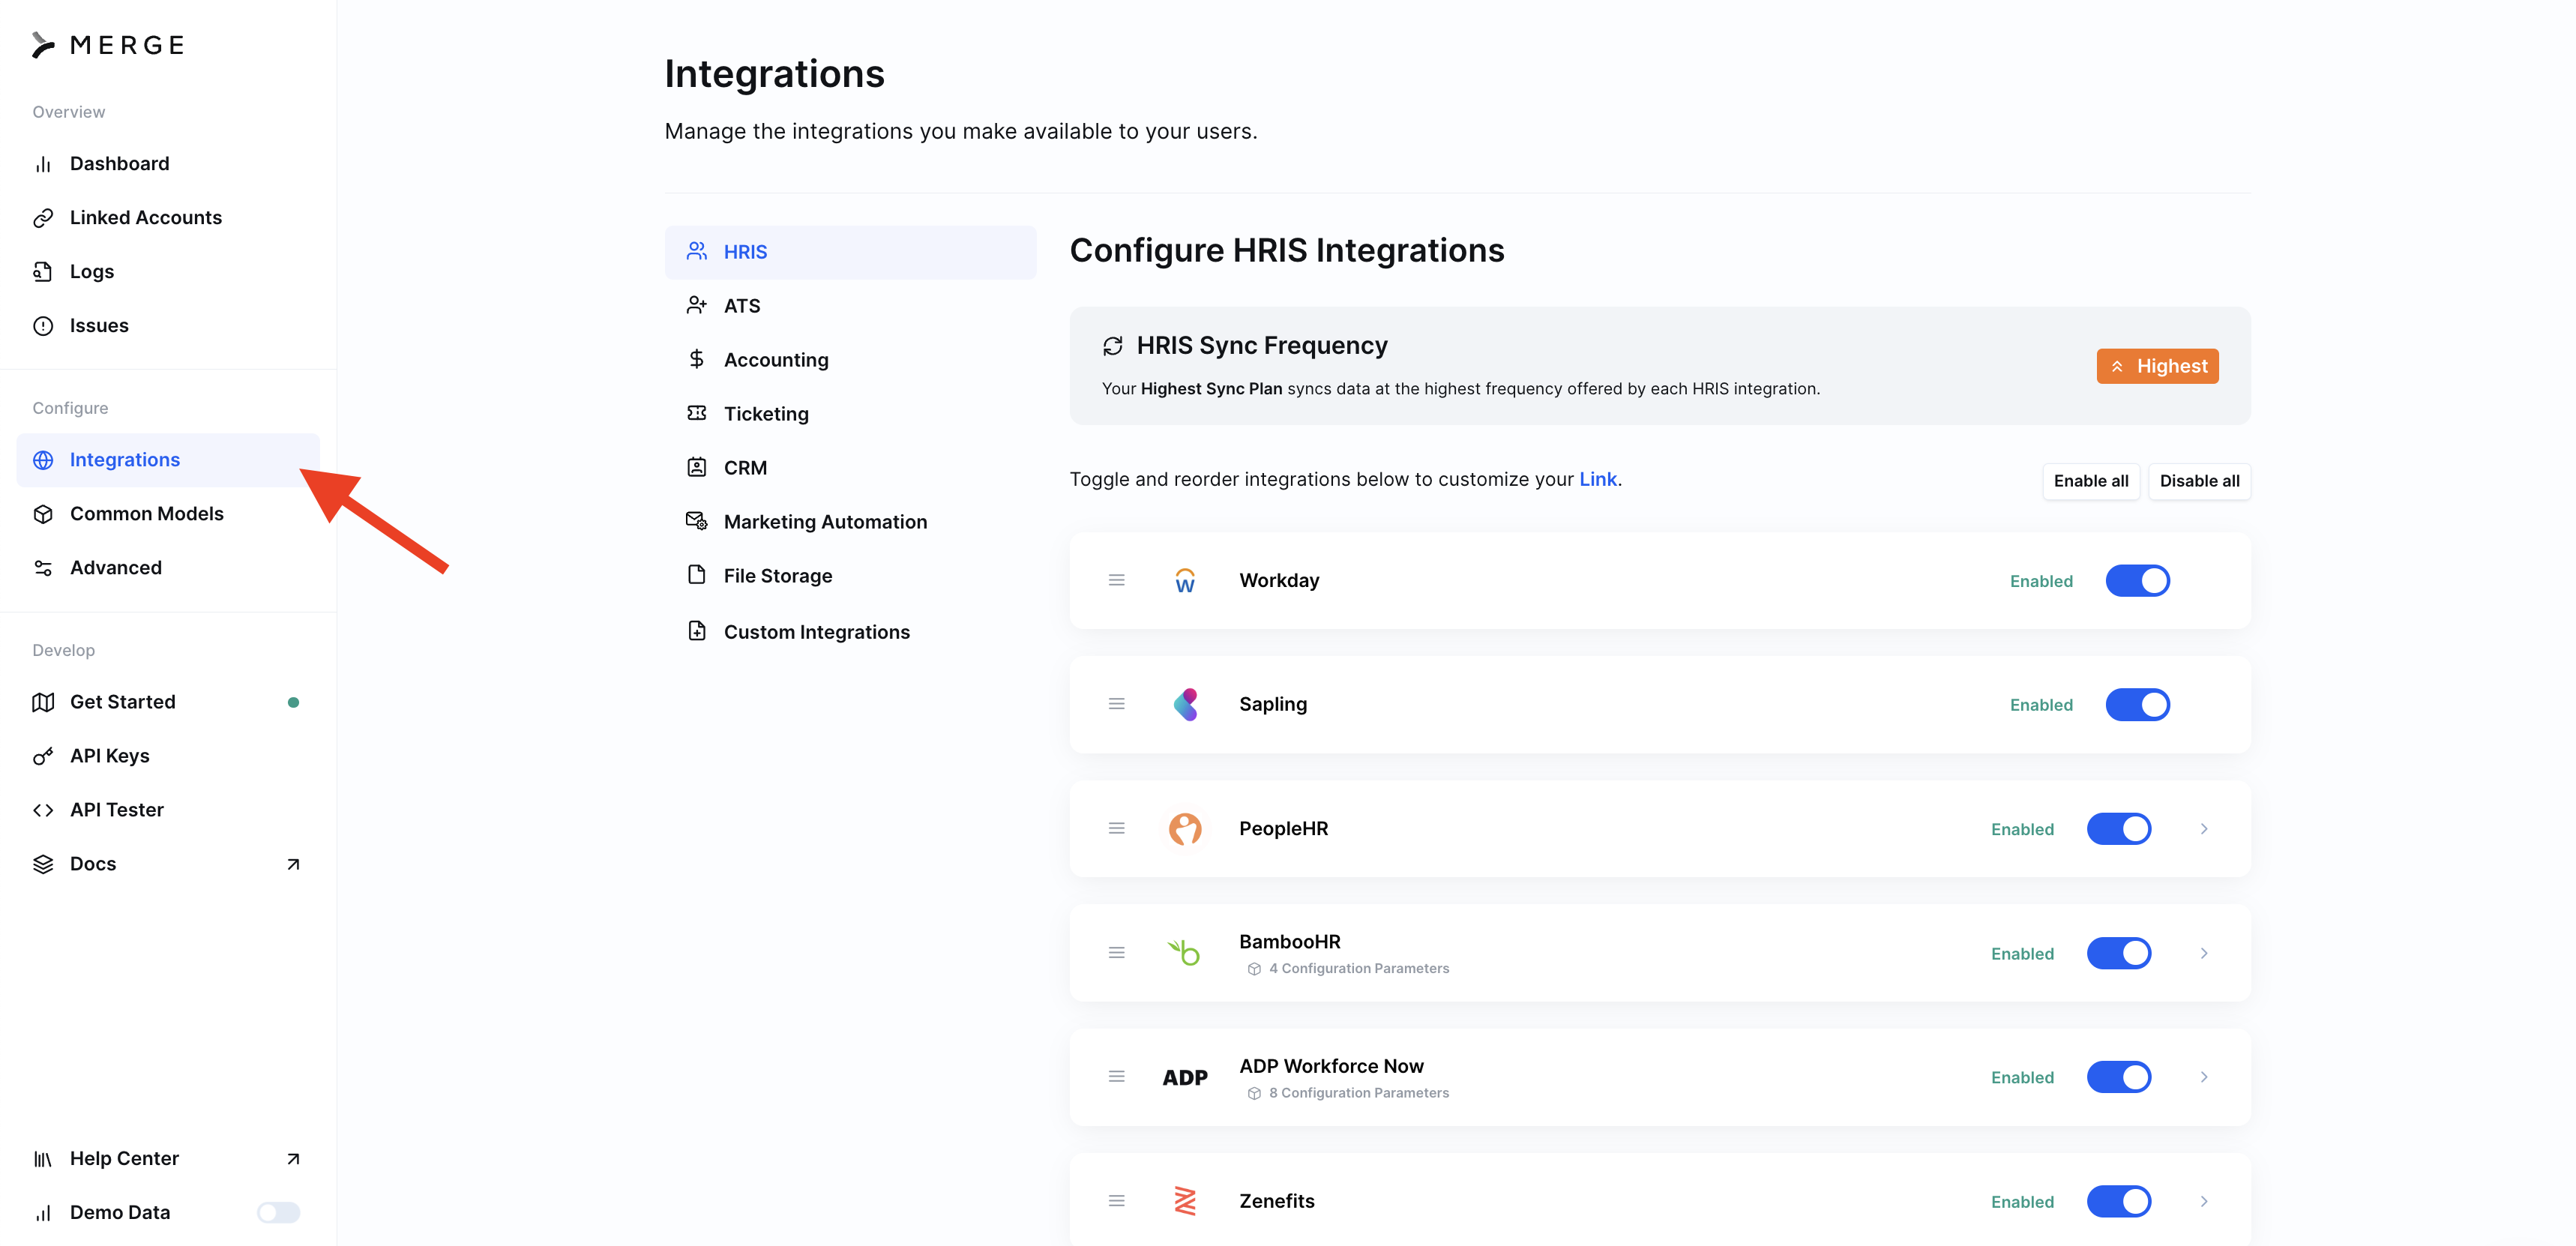
Task: Click the Workday row drag handle icon
Action: [x=1116, y=580]
